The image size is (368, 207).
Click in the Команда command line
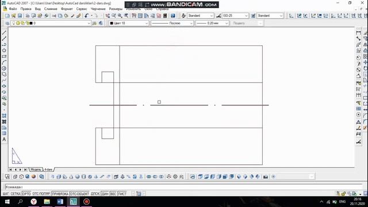point(184,187)
